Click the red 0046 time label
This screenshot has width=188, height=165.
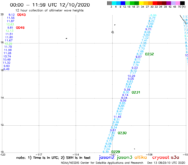click(20, 28)
